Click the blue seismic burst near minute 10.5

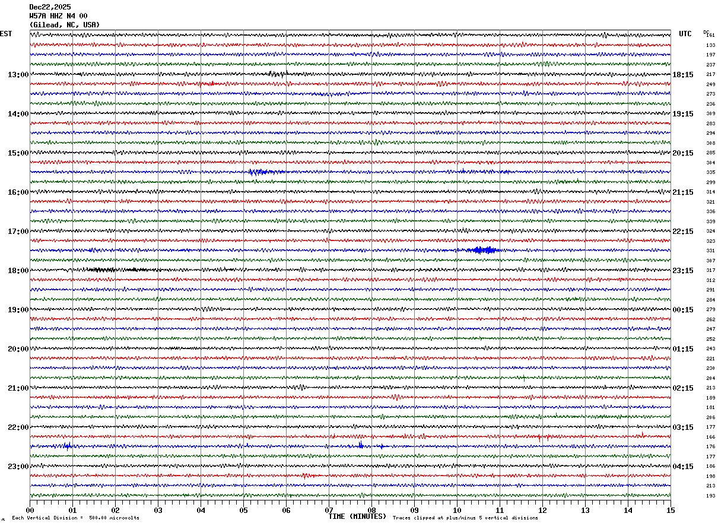pos(481,250)
